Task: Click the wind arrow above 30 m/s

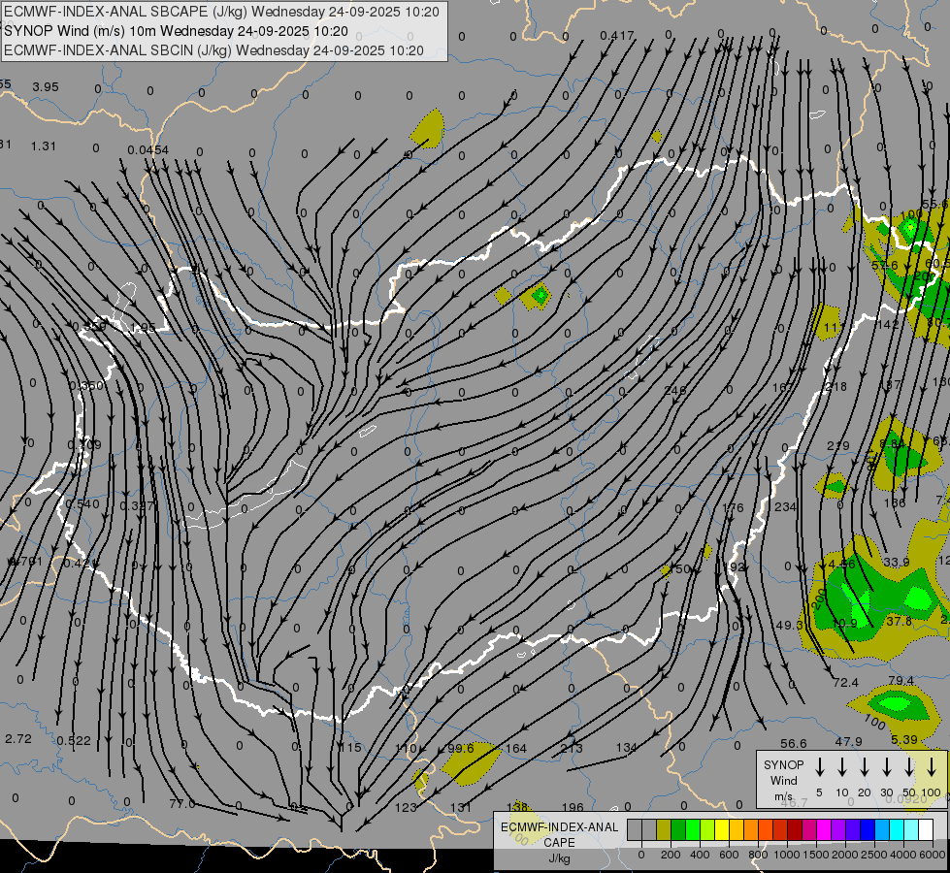Action: point(886,766)
